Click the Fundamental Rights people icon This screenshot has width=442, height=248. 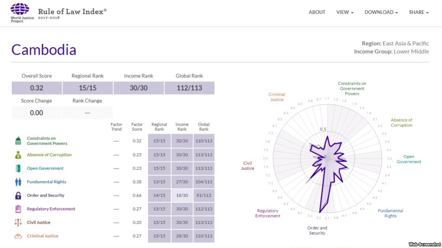point(18,182)
